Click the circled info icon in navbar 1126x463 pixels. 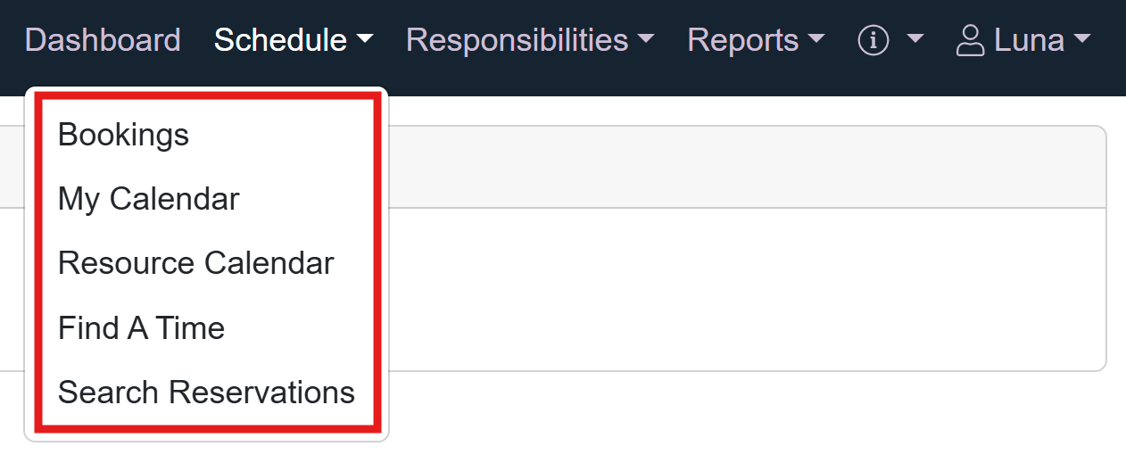873,40
